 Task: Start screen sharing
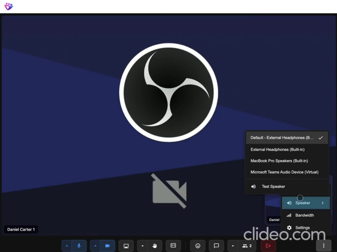[126, 246]
